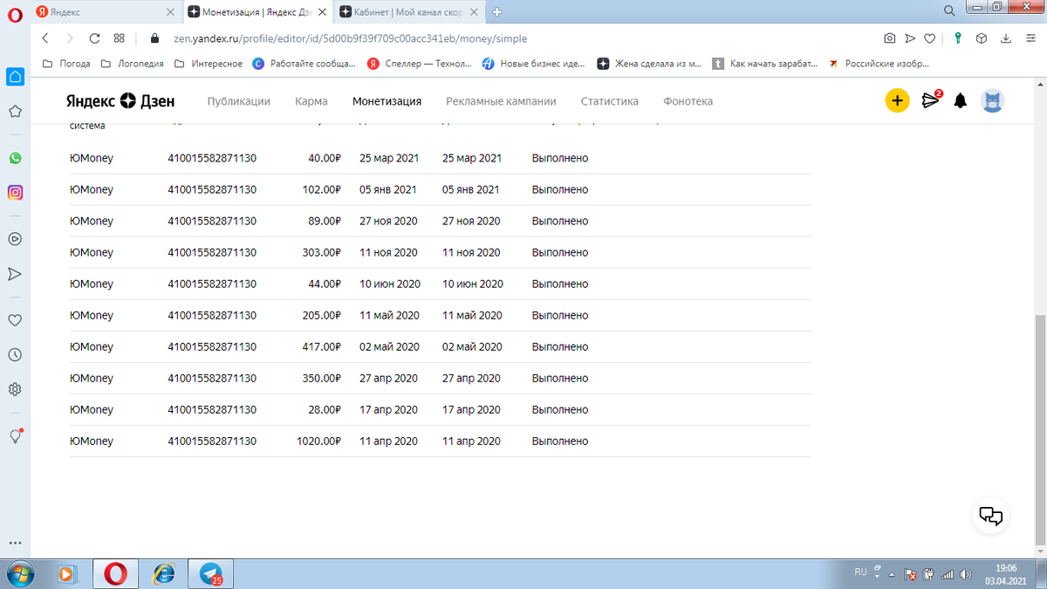
Task: Select the date 25 мар 2021 in first column
Action: pyautogui.click(x=389, y=159)
